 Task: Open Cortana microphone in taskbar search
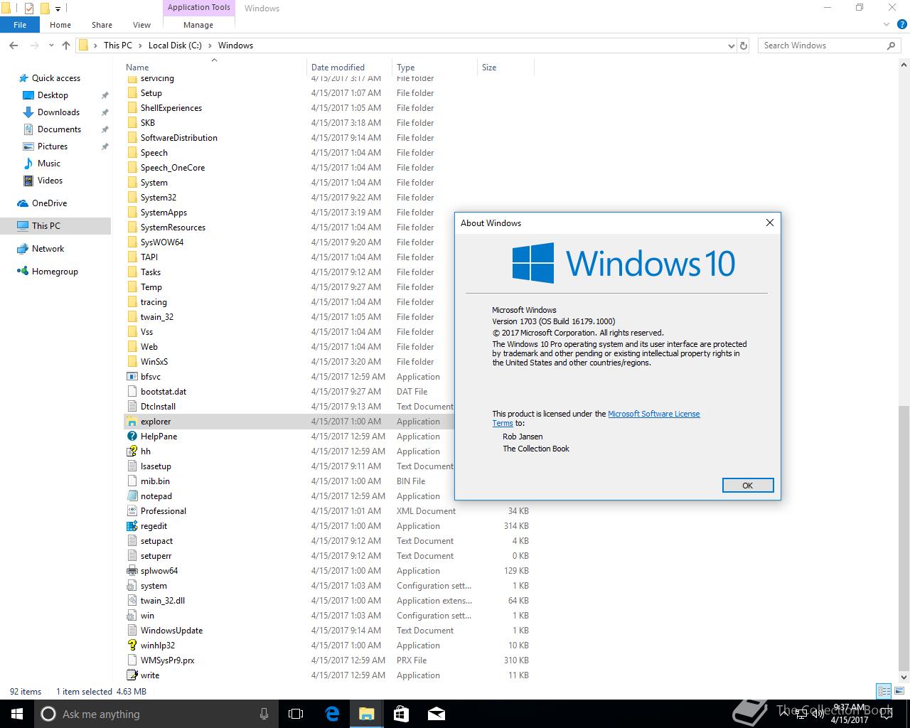tap(264, 714)
